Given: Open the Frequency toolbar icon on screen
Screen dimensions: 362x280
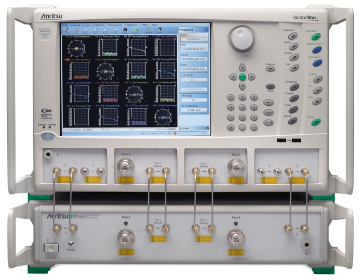Looking at the screenshot, I should (x=67, y=30).
